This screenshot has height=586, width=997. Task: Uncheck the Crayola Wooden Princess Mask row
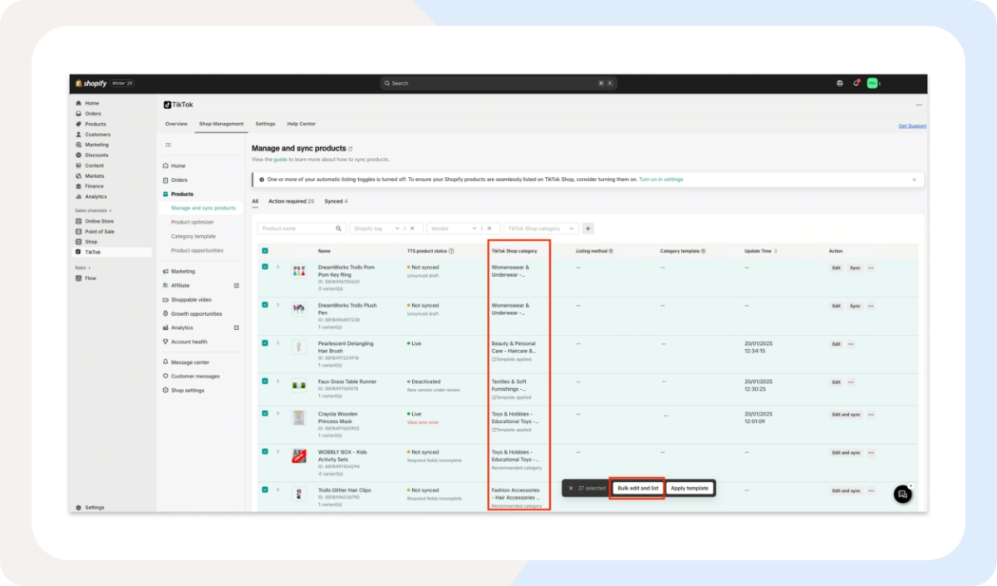tap(265, 413)
